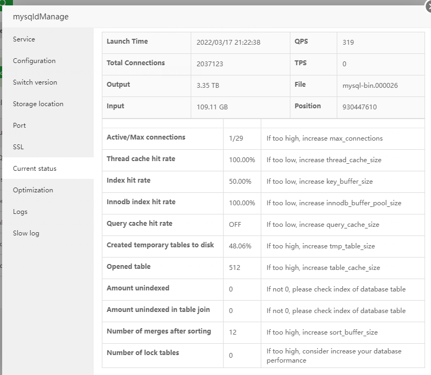Go to Storage location settings
Screen dimensions: 431x375
click(x=38, y=104)
